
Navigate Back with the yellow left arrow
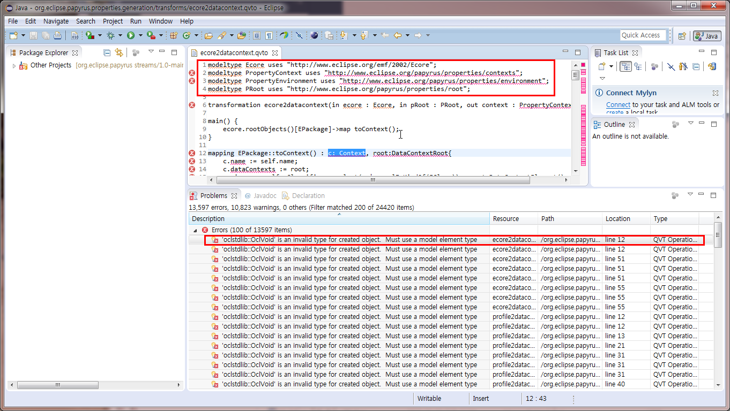[398, 35]
